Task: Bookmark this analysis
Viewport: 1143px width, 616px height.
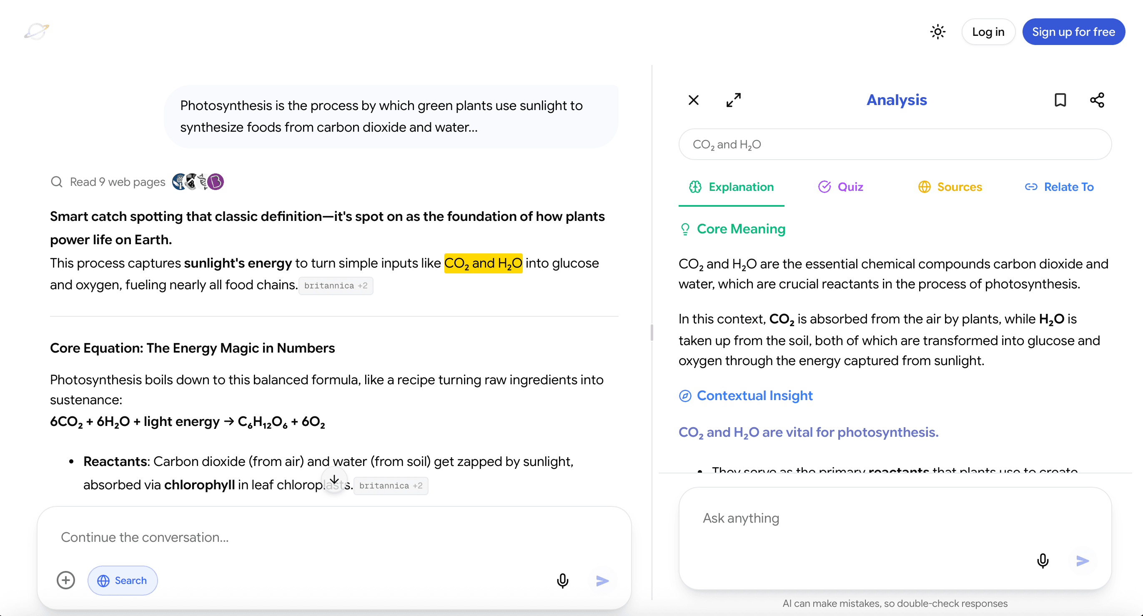Action: (1060, 100)
